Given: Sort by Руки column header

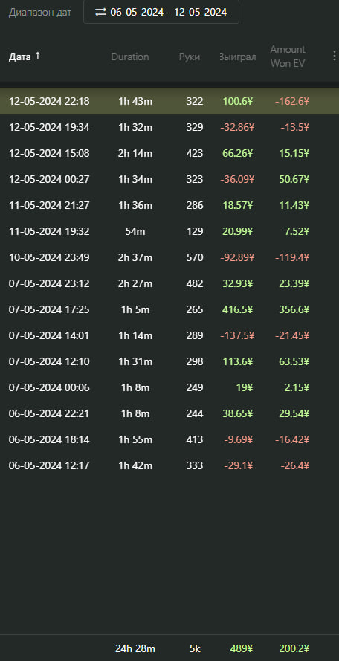Looking at the screenshot, I should [190, 57].
